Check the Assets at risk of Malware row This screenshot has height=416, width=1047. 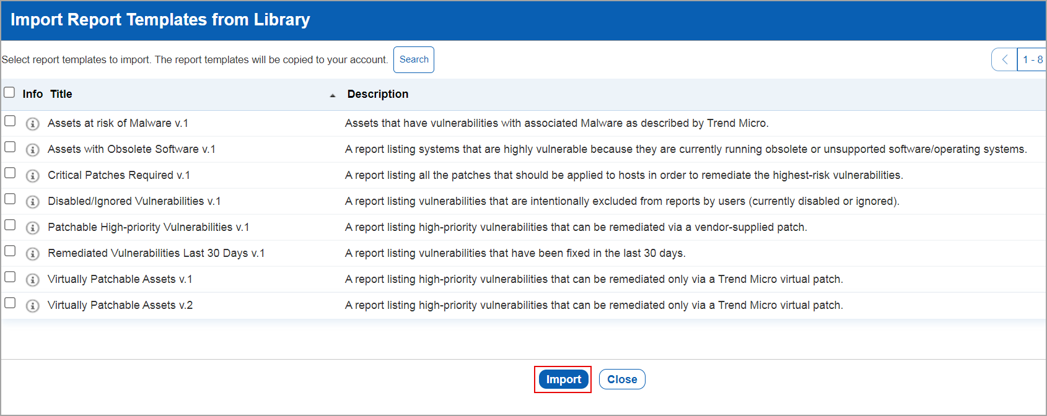click(x=10, y=121)
